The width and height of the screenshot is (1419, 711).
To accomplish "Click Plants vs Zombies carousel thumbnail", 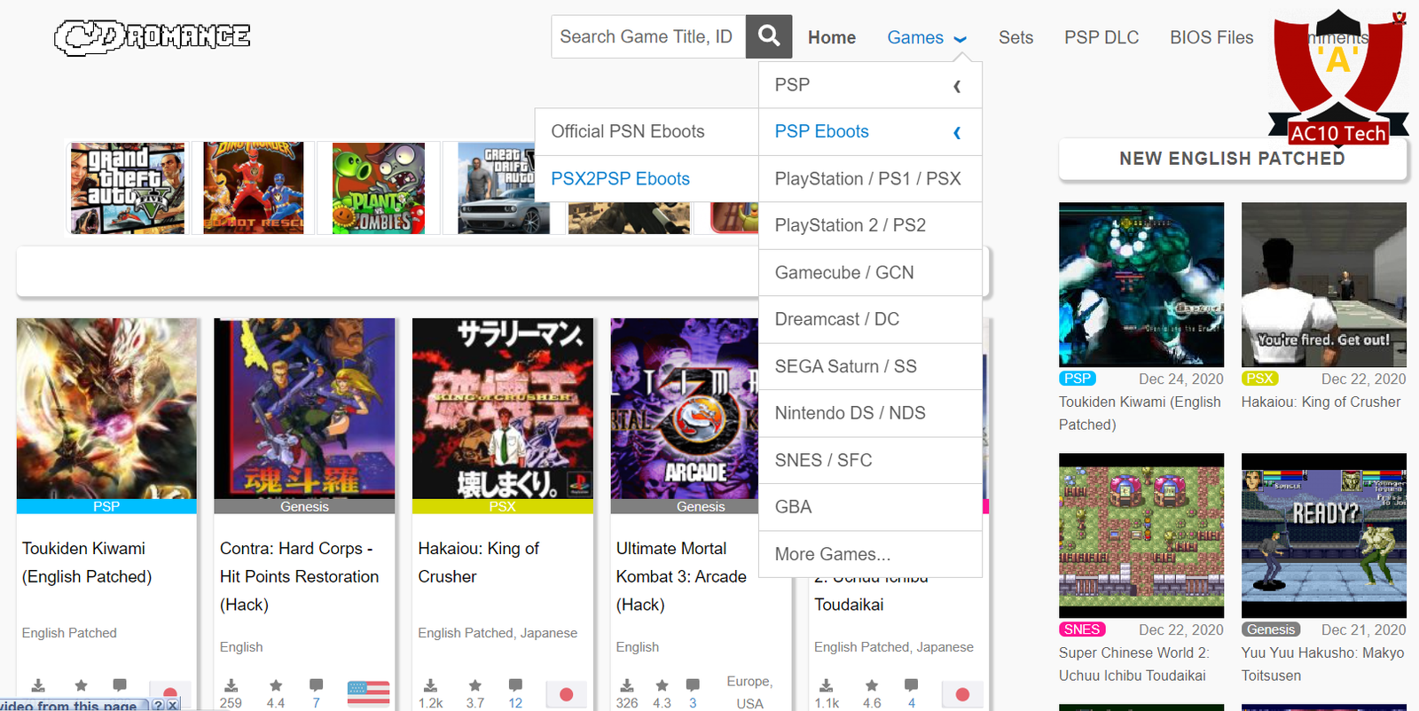I will tap(379, 188).
